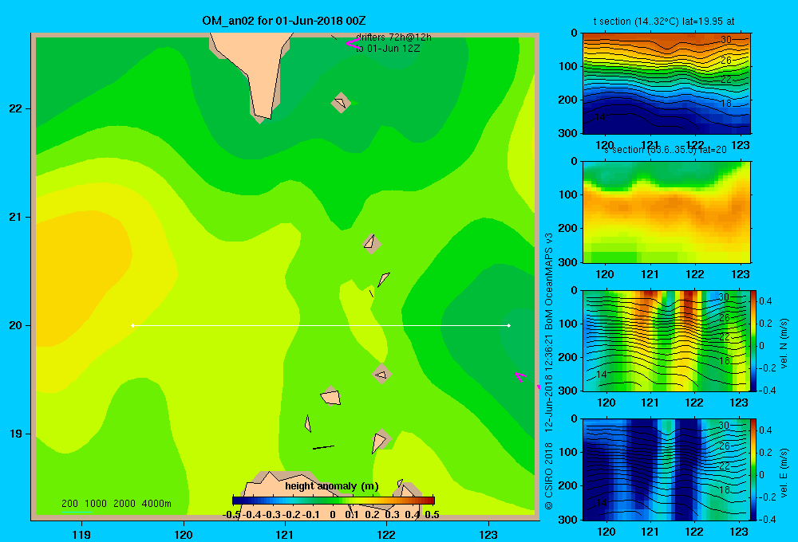Image resolution: width=798 pixels, height=542 pixels.
Task: Click the main map's latitude label '20'
Action: [15, 325]
